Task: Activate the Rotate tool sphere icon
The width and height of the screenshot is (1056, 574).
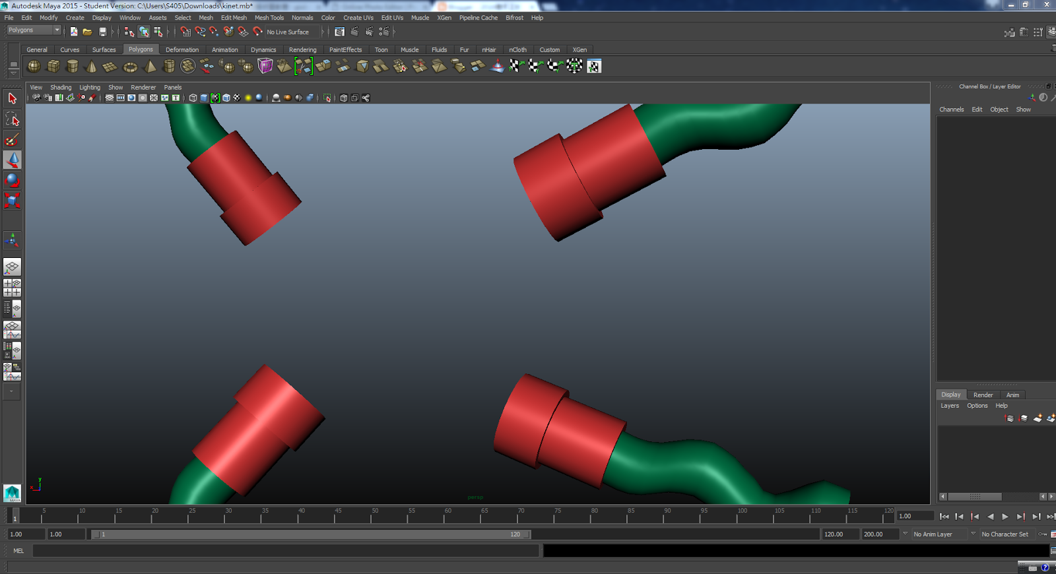Action: [12, 180]
